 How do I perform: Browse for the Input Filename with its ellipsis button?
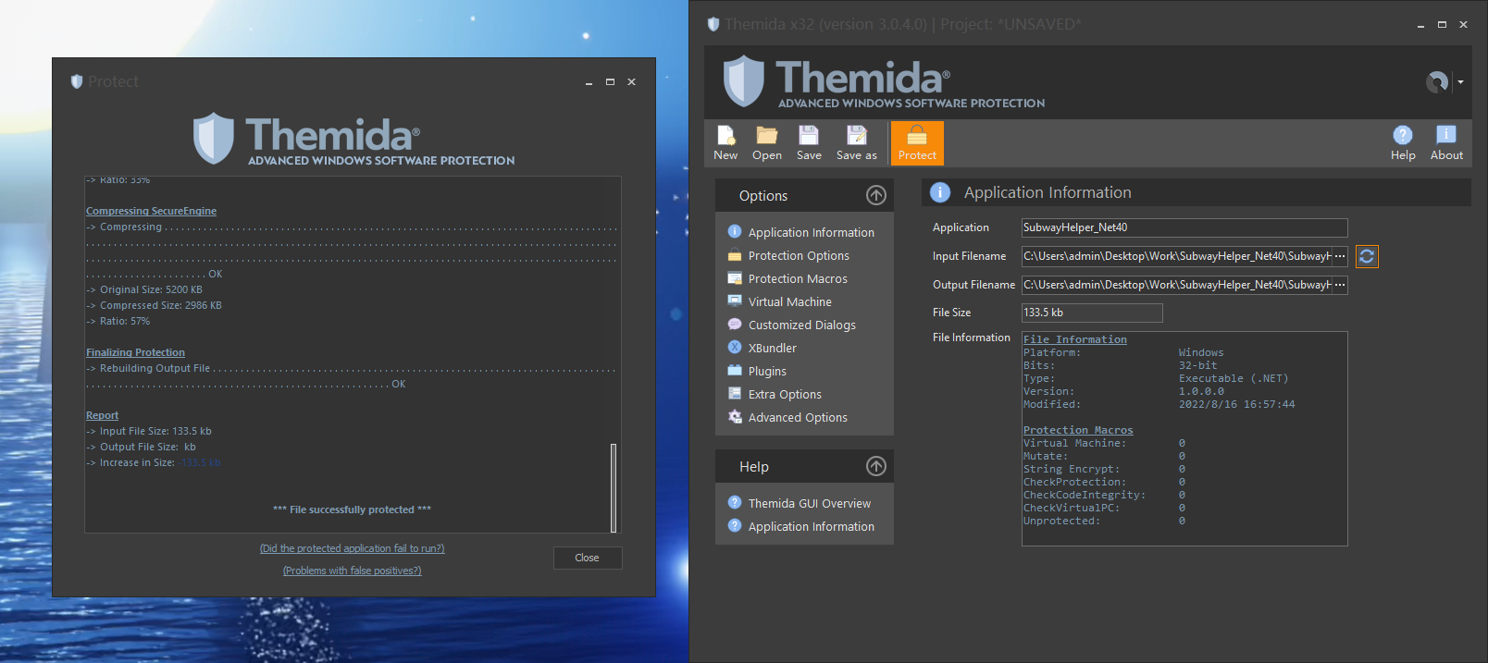pyautogui.click(x=1340, y=256)
